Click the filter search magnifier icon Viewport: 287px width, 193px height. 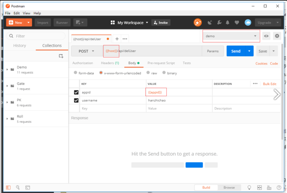pyautogui.click(x=11, y=36)
